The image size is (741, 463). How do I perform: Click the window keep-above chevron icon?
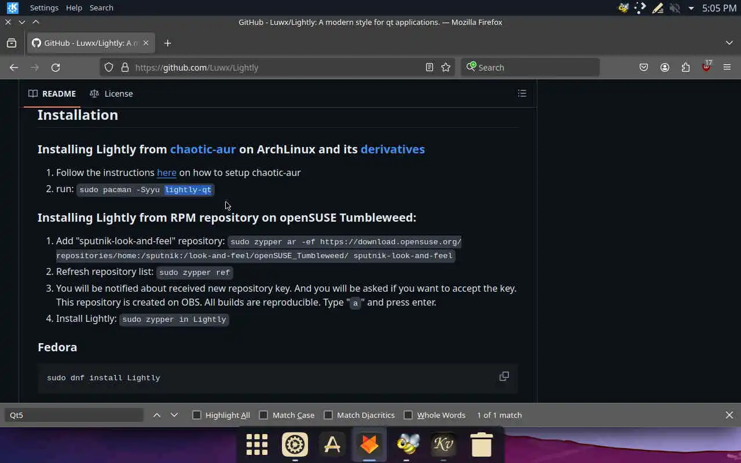[x=36, y=22]
